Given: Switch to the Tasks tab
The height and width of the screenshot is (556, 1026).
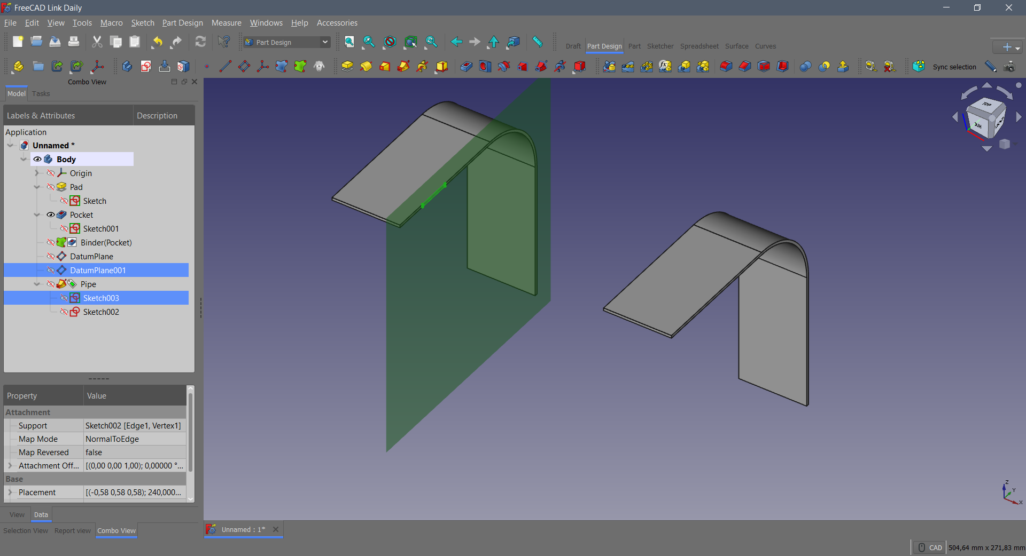Looking at the screenshot, I should pyautogui.click(x=41, y=94).
